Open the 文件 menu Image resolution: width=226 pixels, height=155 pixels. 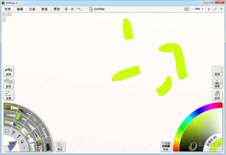tap(7, 9)
